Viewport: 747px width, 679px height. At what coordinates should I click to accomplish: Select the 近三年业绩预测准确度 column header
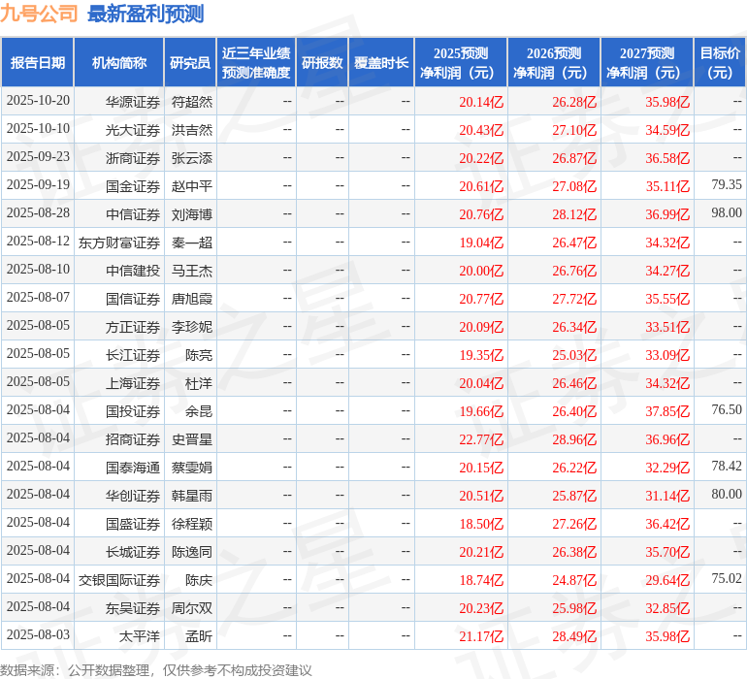click(256, 63)
